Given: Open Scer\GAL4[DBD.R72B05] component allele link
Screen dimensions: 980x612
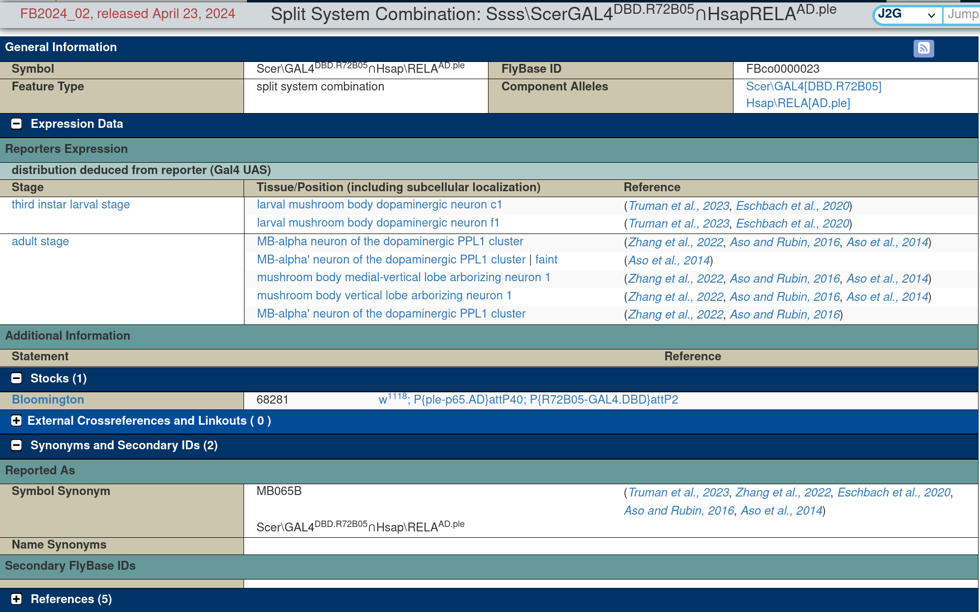Looking at the screenshot, I should point(814,87).
